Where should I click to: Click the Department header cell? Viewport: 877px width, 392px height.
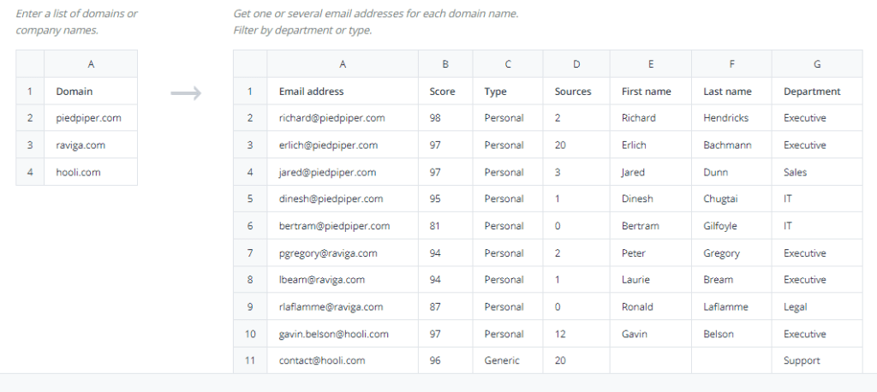click(817, 91)
